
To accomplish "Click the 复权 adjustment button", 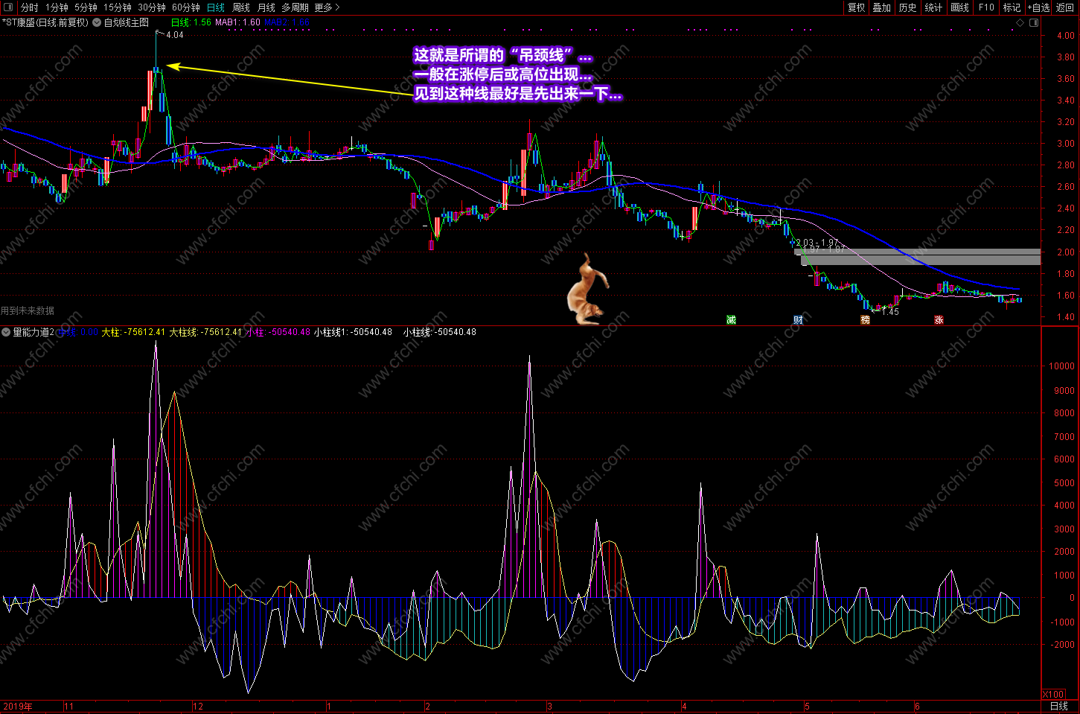I will click(856, 7).
